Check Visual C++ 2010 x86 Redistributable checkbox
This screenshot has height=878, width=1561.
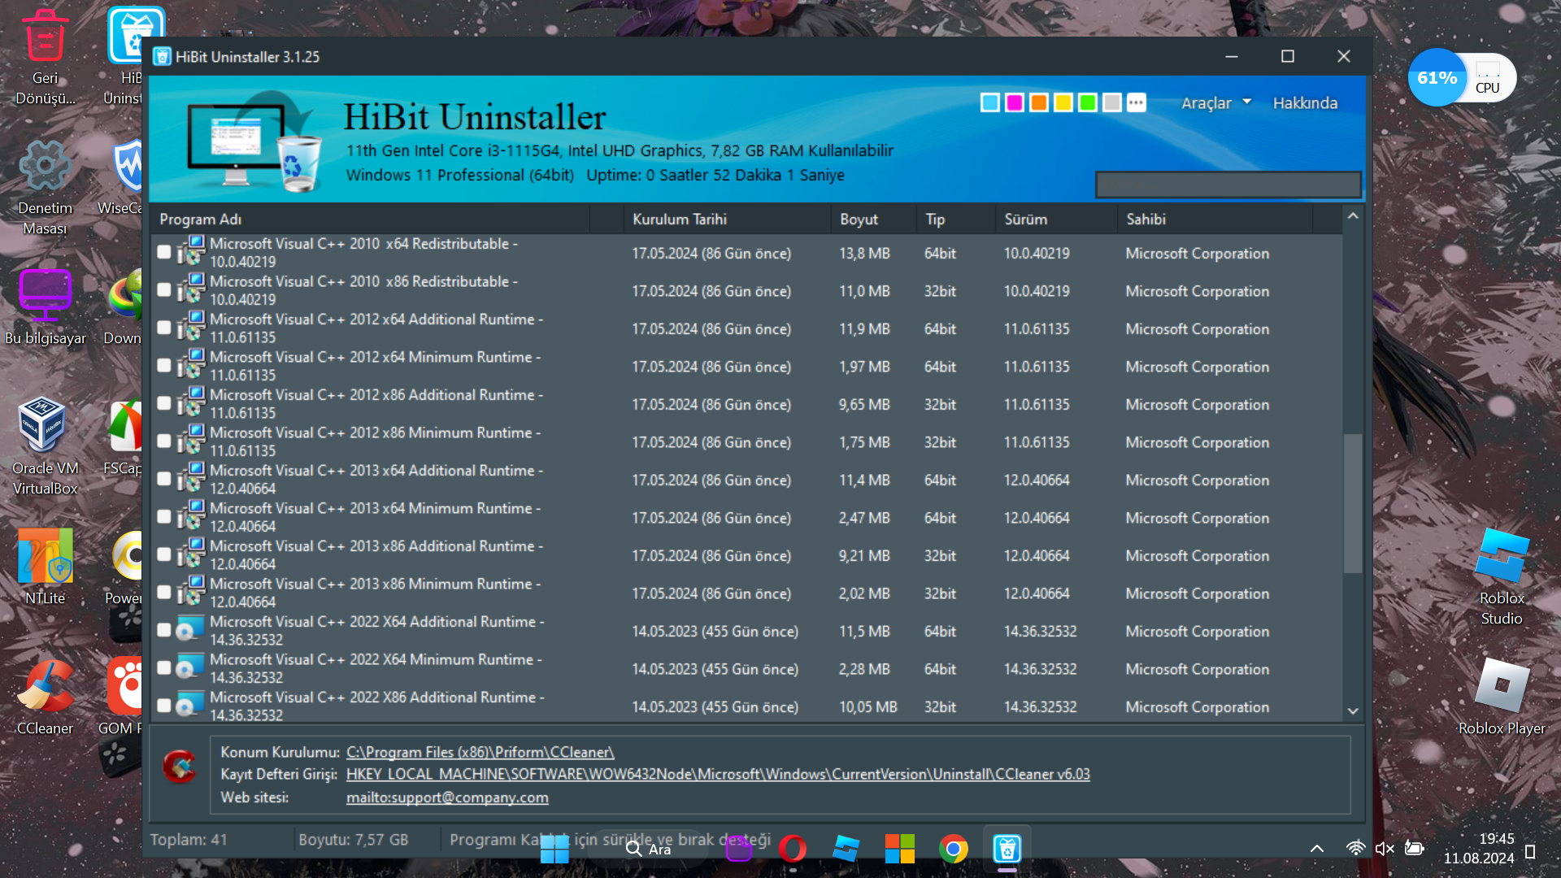(x=164, y=290)
